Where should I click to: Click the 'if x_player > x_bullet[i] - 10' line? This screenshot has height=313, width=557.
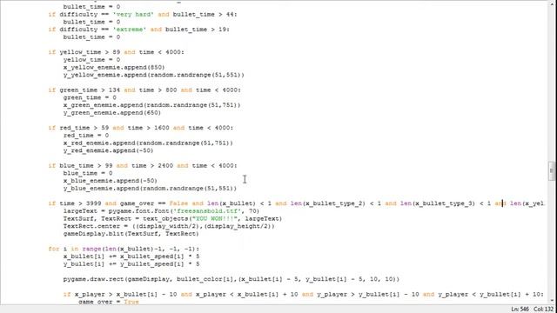(304, 295)
